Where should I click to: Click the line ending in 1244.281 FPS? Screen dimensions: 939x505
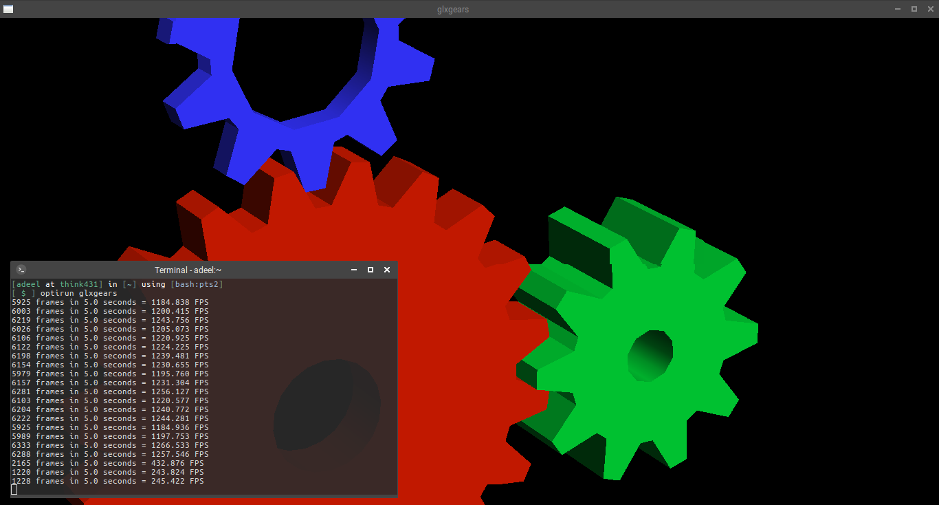click(x=110, y=418)
